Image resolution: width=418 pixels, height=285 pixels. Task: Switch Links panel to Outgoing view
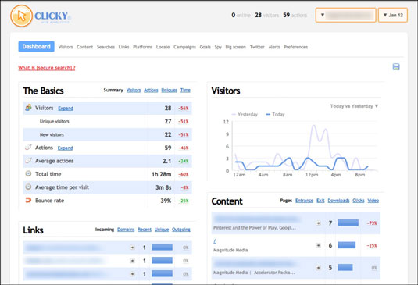pos(181,230)
